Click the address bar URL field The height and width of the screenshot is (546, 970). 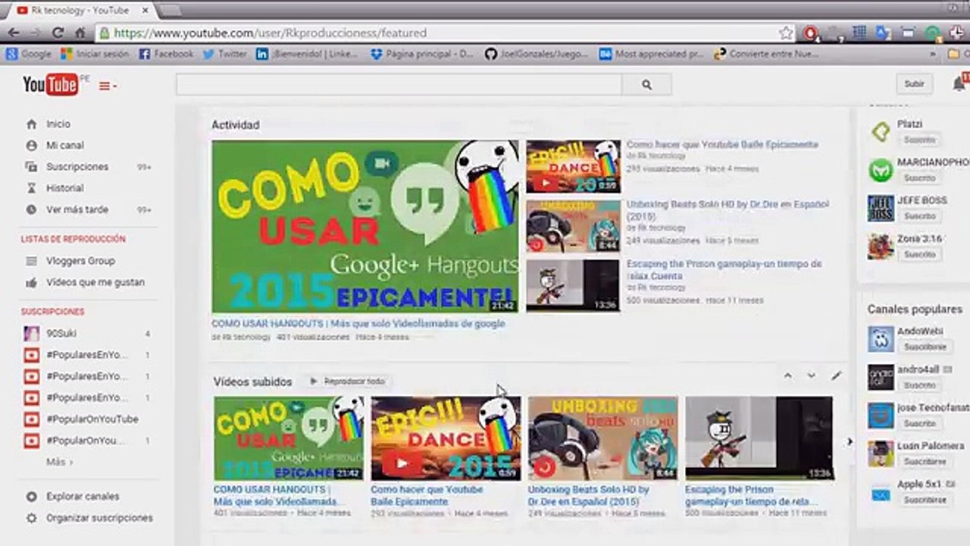tap(447, 33)
